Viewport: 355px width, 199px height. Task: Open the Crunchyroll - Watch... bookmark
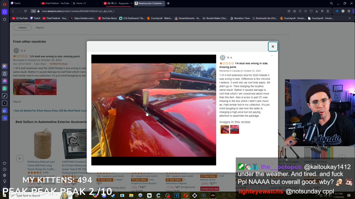(x=159, y=18)
